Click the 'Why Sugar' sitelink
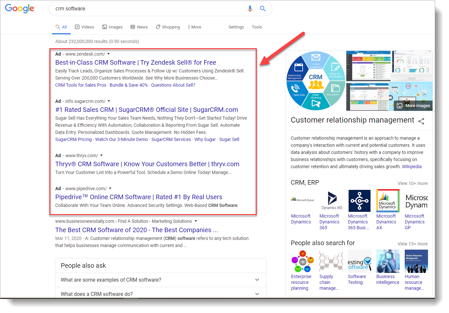The image size is (449, 313). [x=205, y=139]
